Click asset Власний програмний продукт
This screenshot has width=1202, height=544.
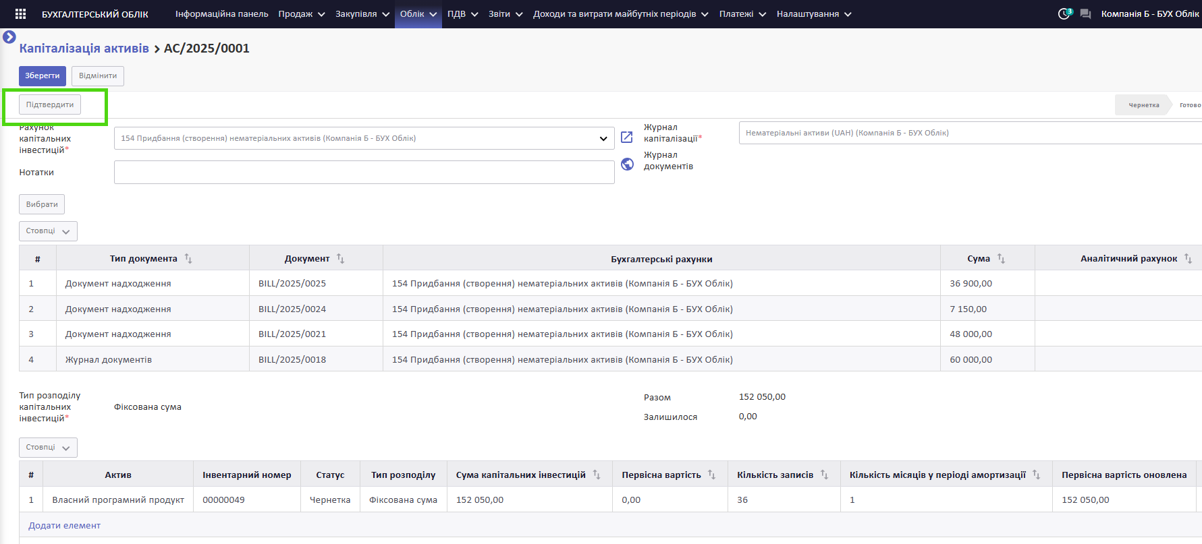click(x=118, y=500)
